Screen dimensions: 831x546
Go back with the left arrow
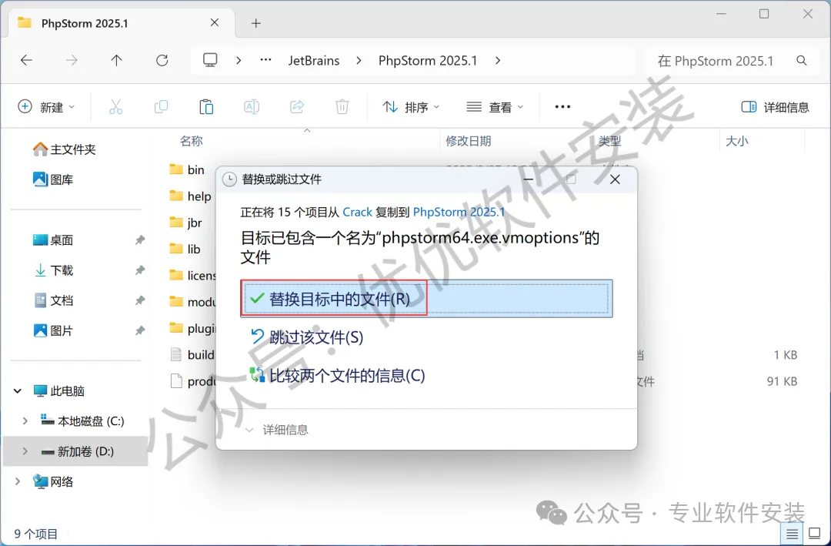click(x=26, y=61)
